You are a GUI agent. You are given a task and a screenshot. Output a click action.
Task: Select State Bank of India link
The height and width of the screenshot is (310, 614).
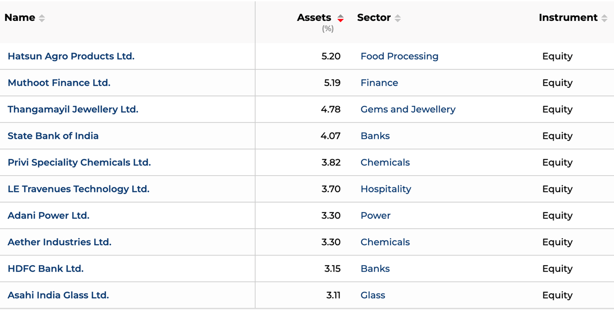(53, 136)
